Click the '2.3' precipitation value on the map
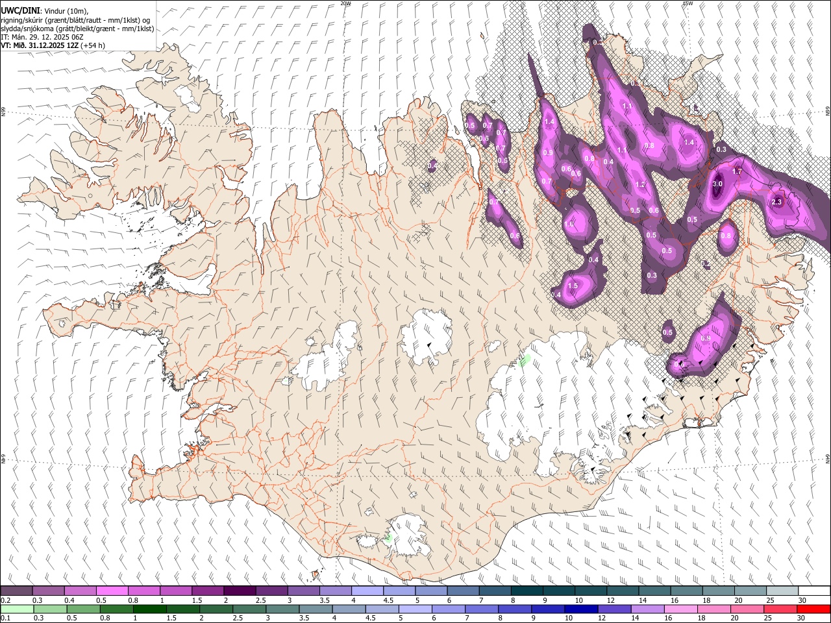 777,202
